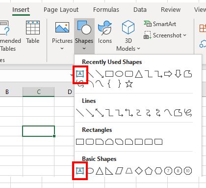Insert Text Box from Basic Shapes
206x188 pixels.
(80, 171)
